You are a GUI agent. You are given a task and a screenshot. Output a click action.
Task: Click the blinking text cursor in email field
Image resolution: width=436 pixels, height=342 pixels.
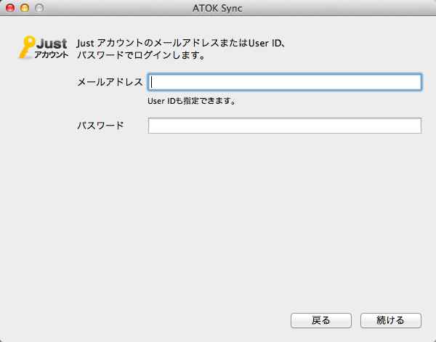tap(152, 82)
